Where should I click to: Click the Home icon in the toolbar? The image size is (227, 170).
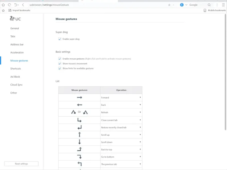tap(3, 5)
